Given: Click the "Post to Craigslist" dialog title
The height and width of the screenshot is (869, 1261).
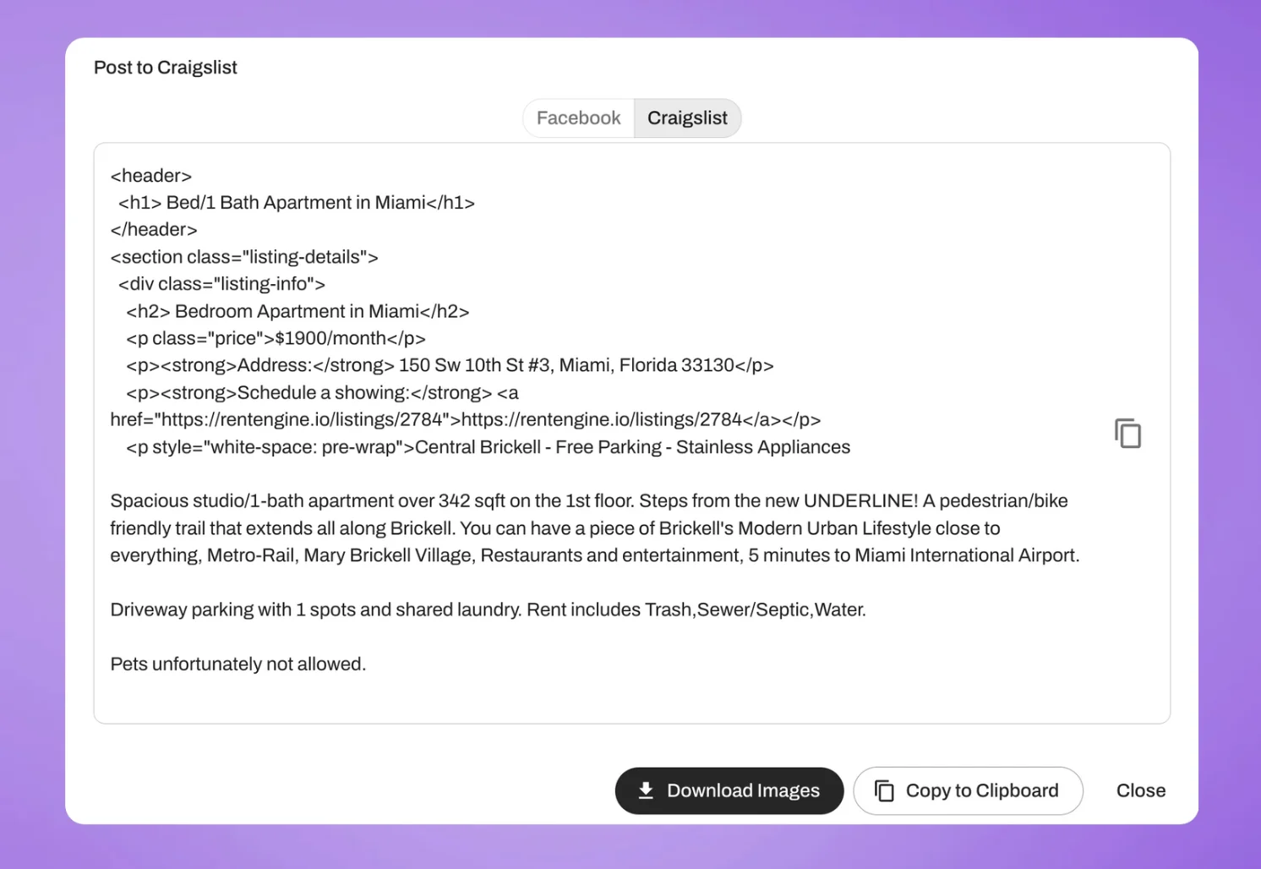Looking at the screenshot, I should pyautogui.click(x=166, y=68).
